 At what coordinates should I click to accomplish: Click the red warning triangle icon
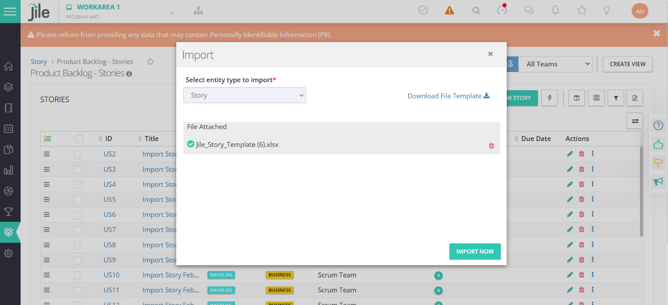pos(449,10)
